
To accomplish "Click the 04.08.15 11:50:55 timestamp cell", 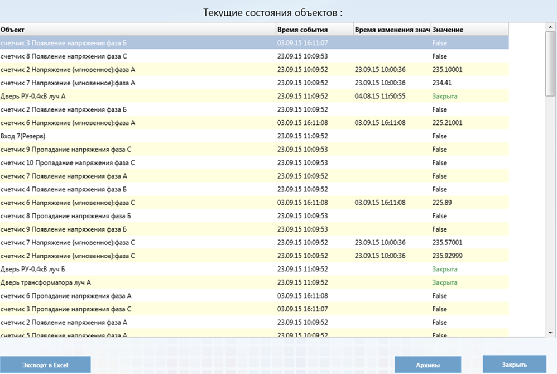I will (x=380, y=96).
